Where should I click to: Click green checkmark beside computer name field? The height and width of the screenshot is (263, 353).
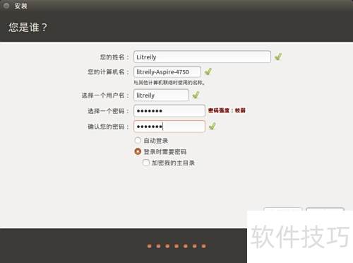pos(208,71)
